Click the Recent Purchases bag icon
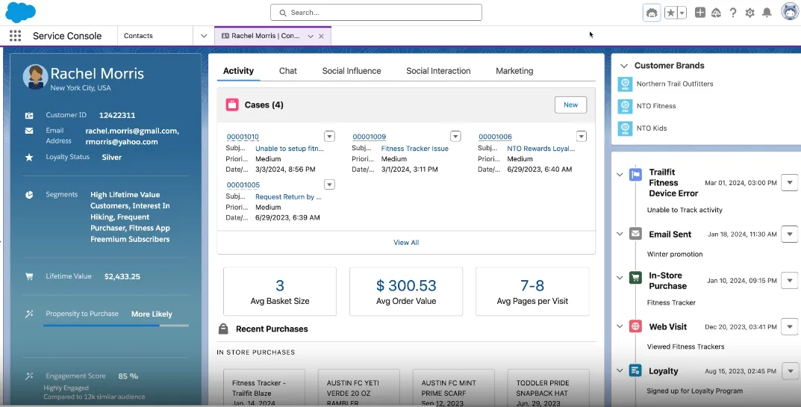801x407 pixels. tap(223, 329)
